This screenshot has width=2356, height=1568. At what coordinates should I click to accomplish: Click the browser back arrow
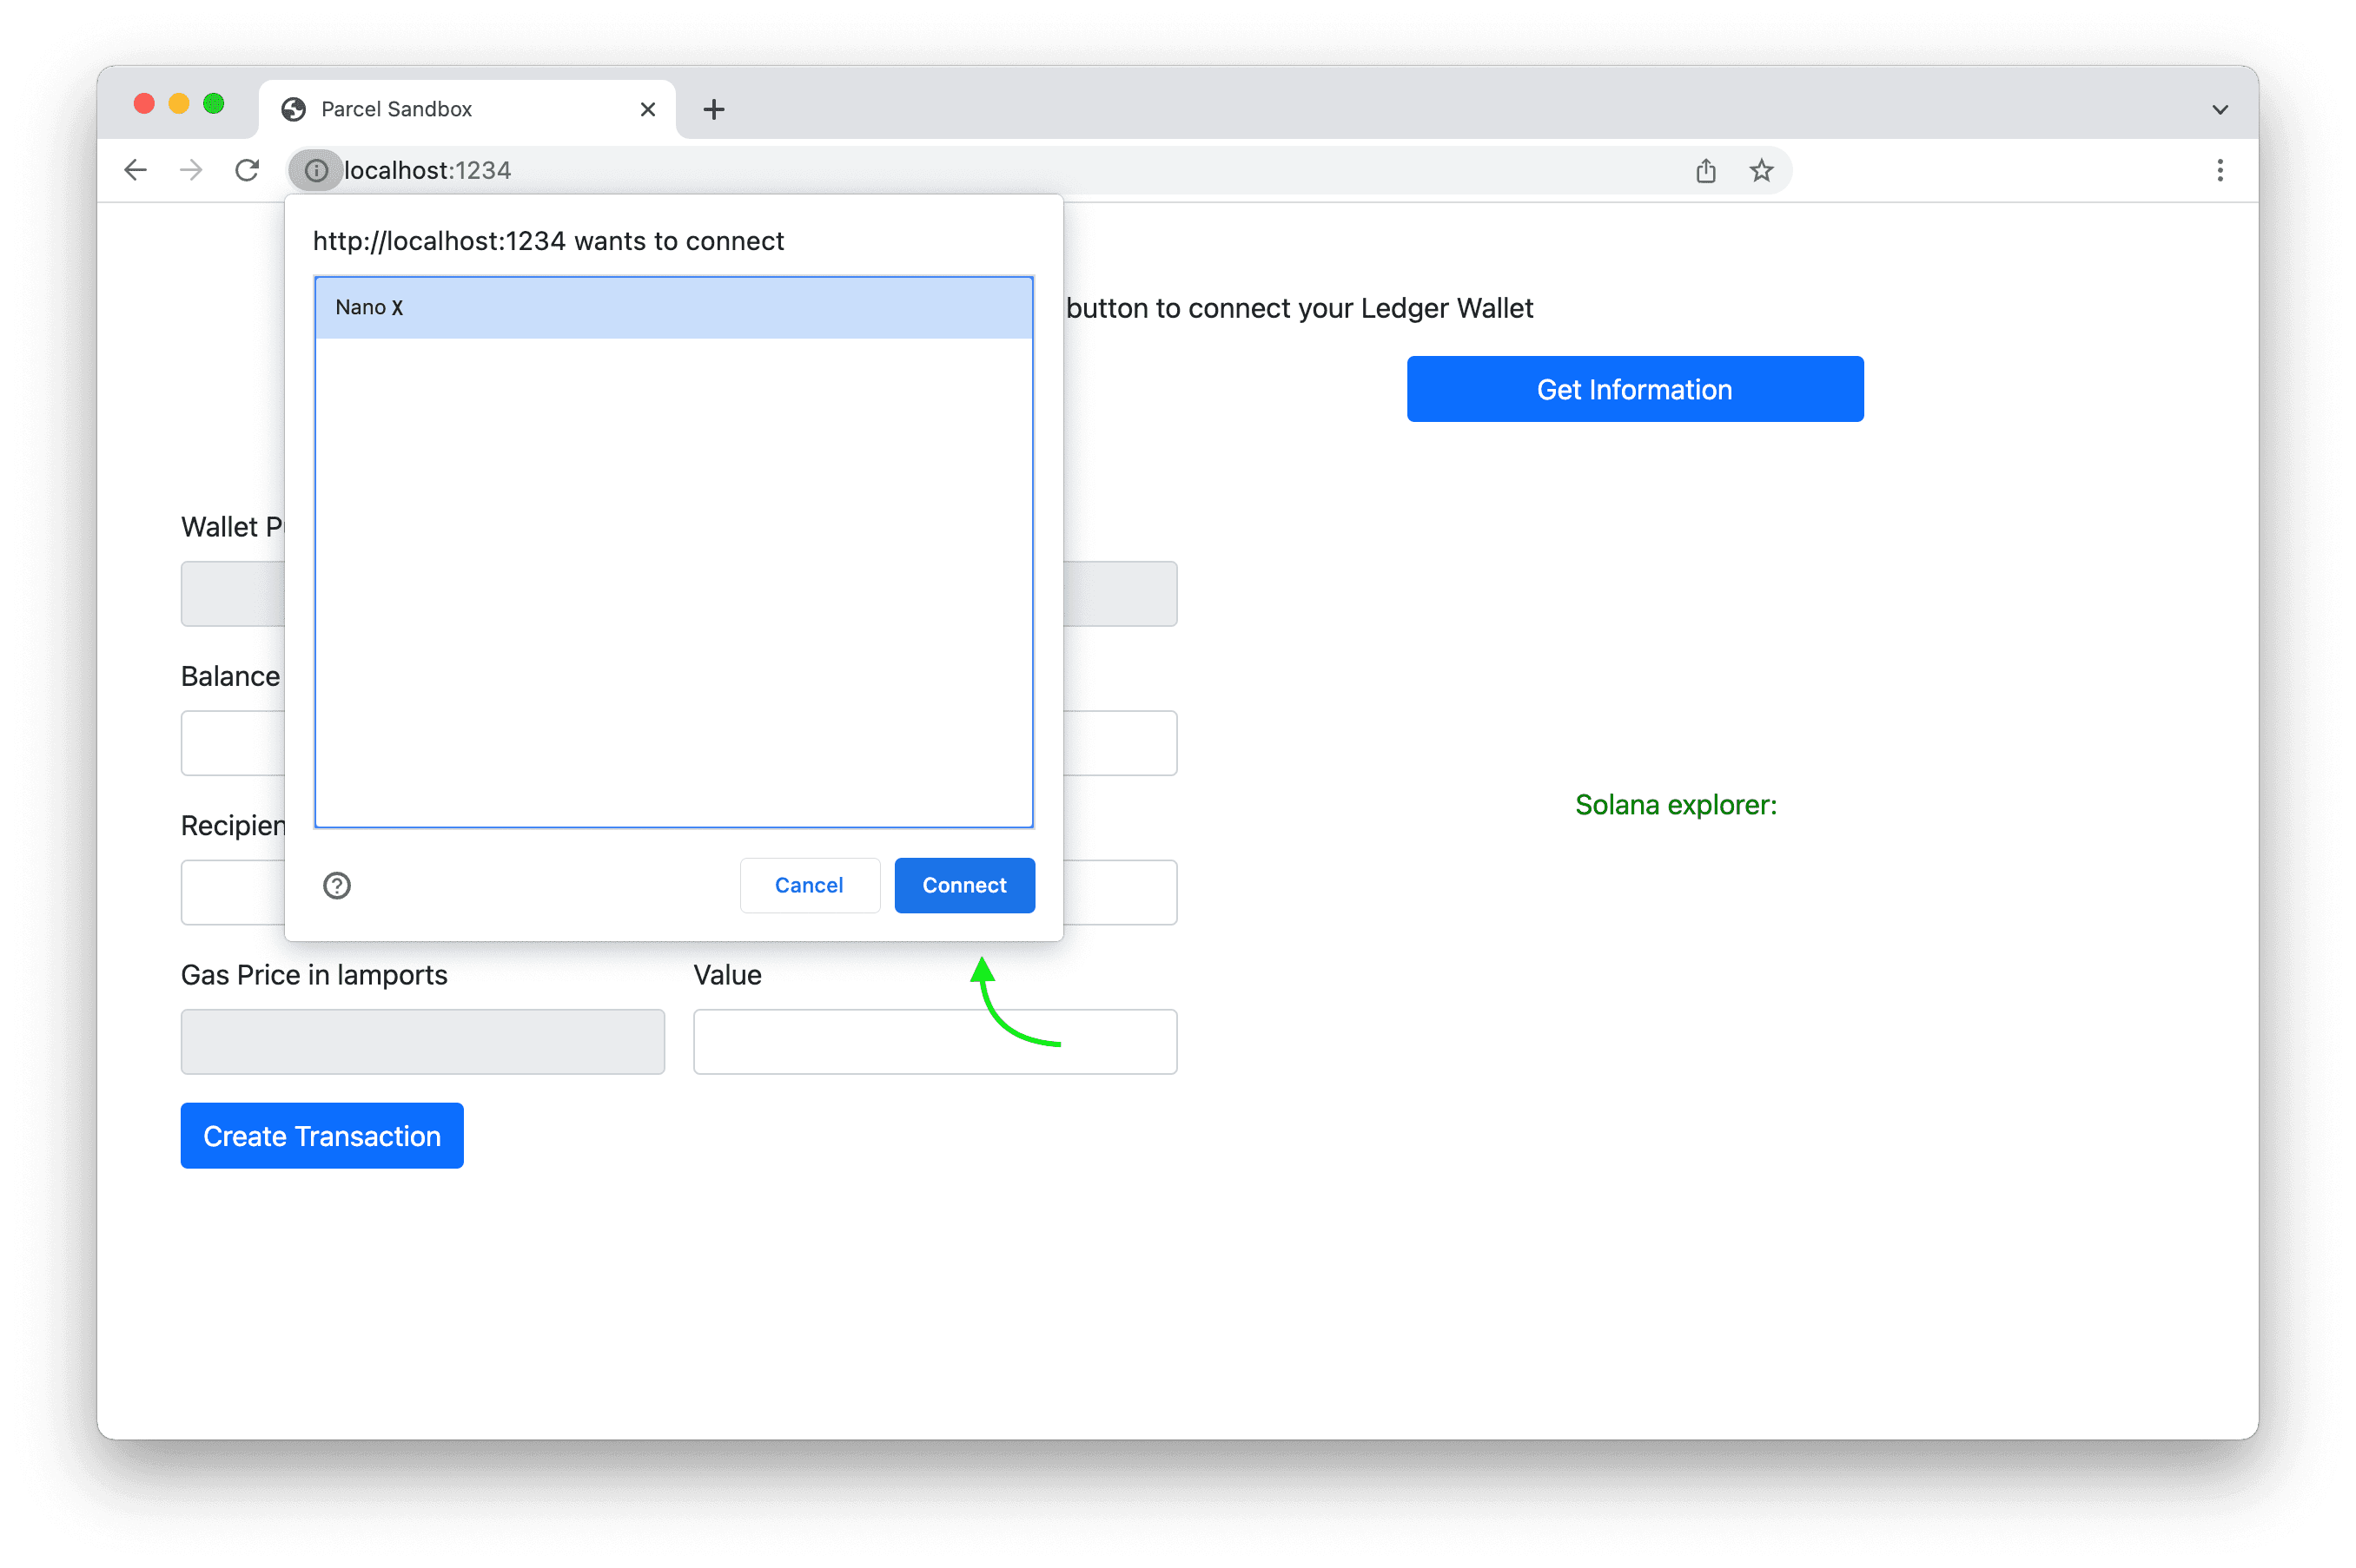[x=135, y=170]
